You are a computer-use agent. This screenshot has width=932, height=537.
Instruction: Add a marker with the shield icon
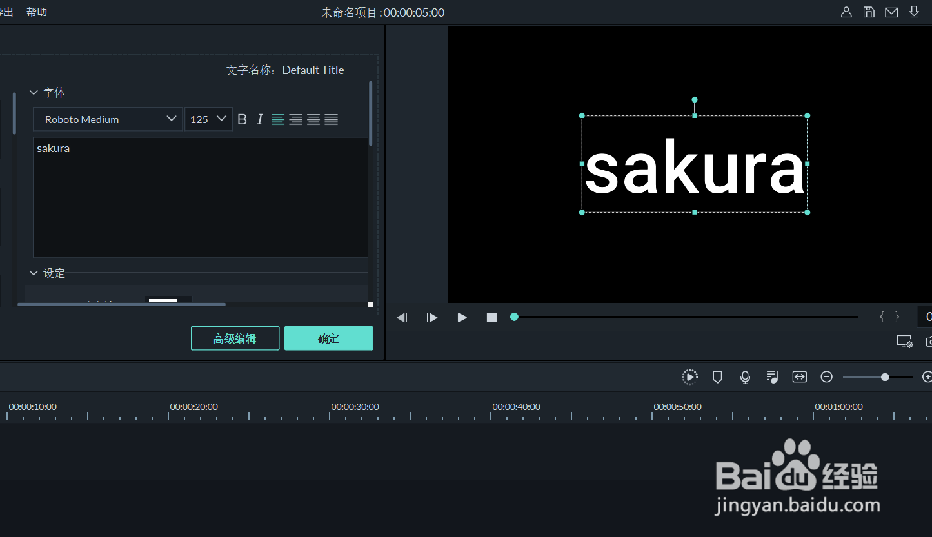[717, 377]
